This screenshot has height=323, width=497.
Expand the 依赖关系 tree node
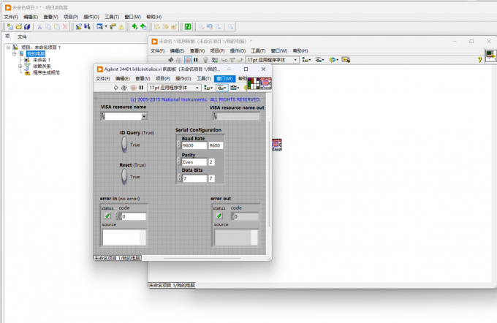point(20,66)
